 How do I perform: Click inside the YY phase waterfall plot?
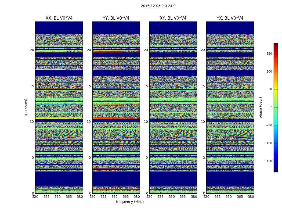click(x=116, y=107)
